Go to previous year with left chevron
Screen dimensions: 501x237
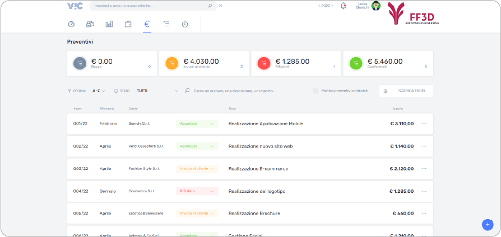pos(319,6)
